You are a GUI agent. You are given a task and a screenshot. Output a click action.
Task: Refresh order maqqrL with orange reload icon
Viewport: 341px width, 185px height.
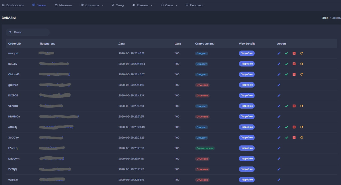click(302, 53)
